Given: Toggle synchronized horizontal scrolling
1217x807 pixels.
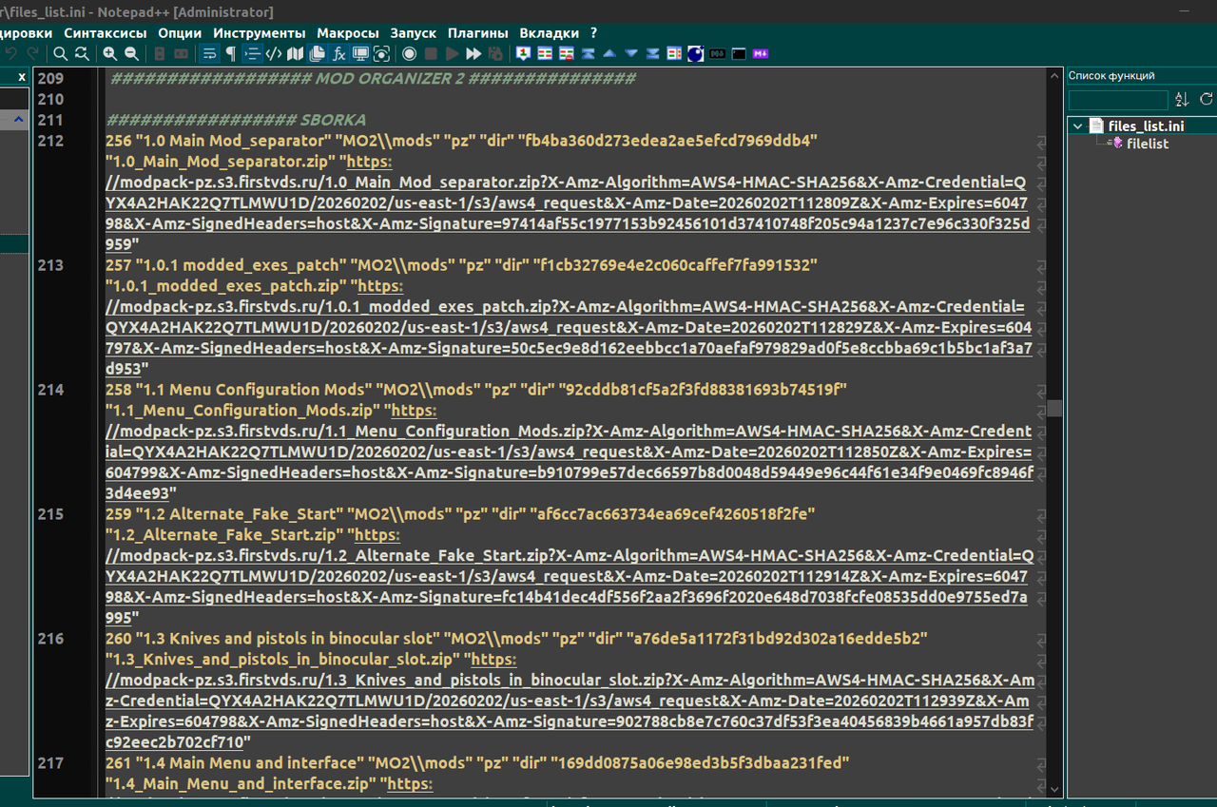Looking at the screenshot, I should tap(181, 54).
